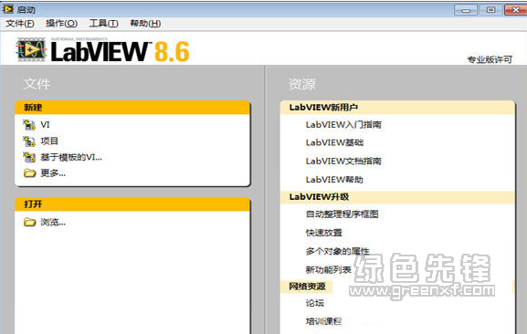Open 自动整理程序框图 link

(x=343, y=214)
